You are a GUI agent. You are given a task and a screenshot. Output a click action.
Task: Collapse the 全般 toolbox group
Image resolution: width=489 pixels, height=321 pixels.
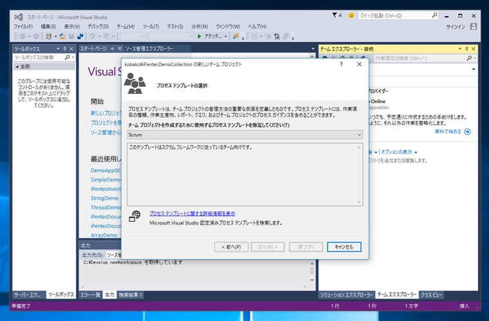pyautogui.click(x=17, y=66)
